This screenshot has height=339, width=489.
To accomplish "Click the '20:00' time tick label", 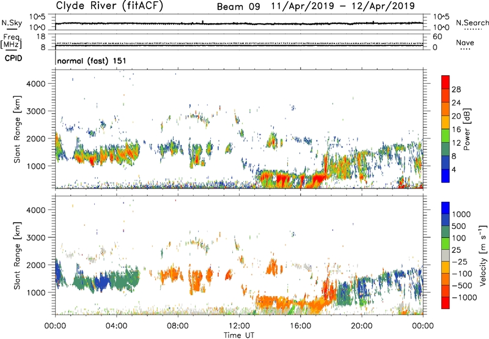I will 361,326.
